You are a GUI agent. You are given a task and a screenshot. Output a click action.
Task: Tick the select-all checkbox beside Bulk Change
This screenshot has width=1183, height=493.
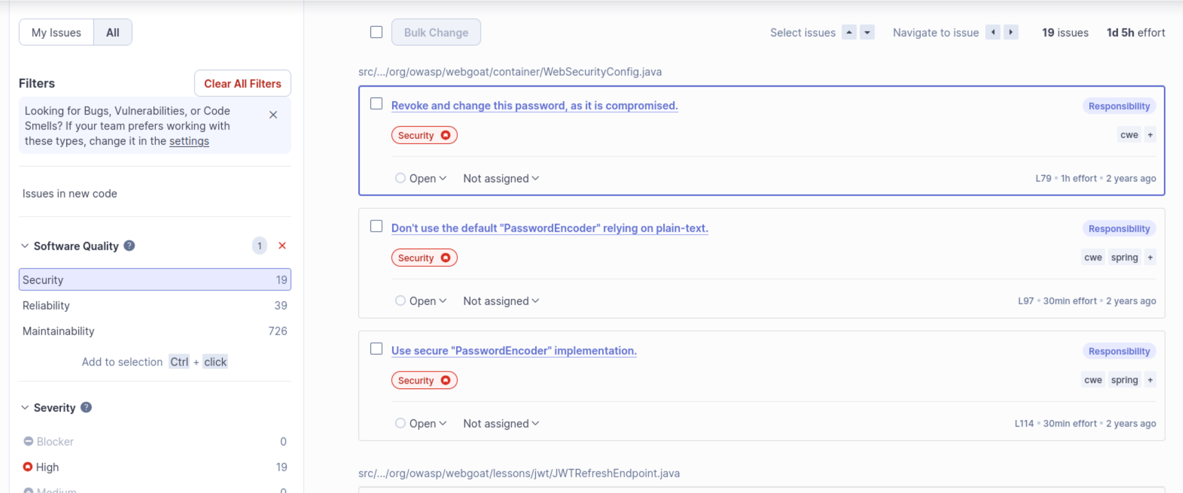(376, 32)
